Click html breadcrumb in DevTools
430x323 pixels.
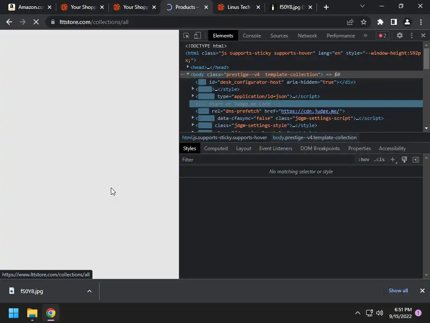click(224, 138)
